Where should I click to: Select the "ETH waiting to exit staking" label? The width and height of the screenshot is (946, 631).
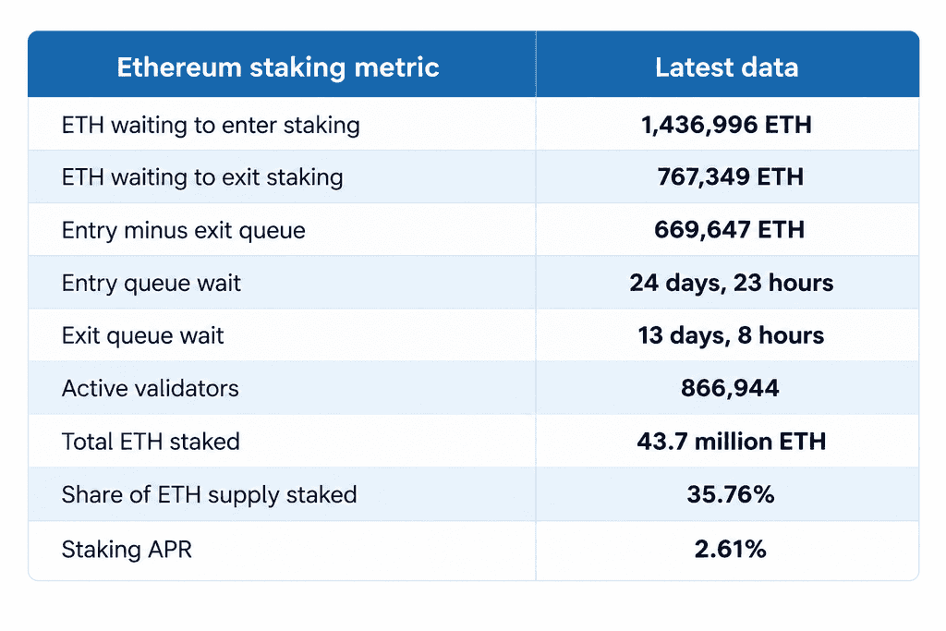click(x=202, y=177)
